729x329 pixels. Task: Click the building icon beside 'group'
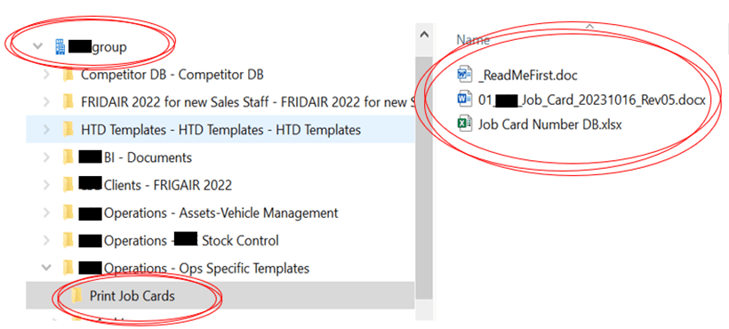pos(60,47)
